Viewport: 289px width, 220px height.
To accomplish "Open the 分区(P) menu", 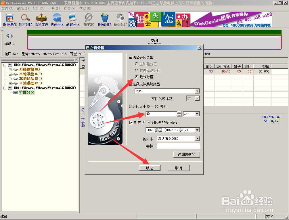I will [x=39, y=8].
